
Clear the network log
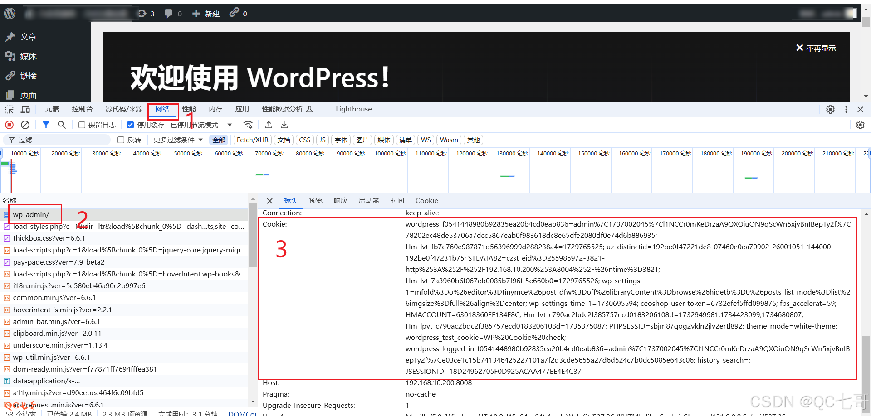pyautogui.click(x=25, y=125)
